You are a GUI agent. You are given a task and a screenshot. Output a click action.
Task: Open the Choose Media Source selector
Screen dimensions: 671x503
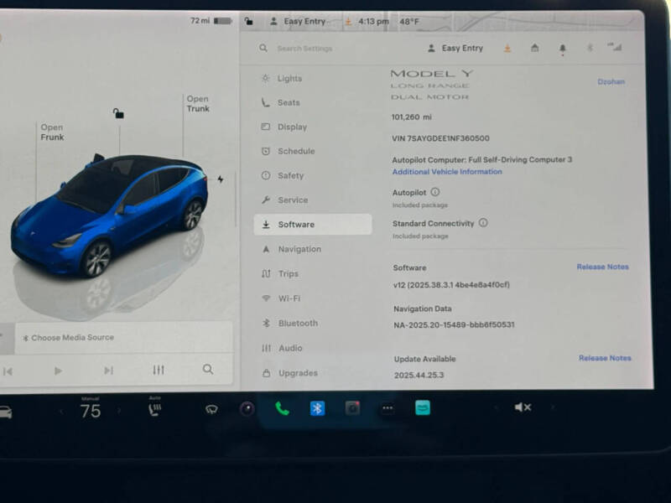click(75, 337)
